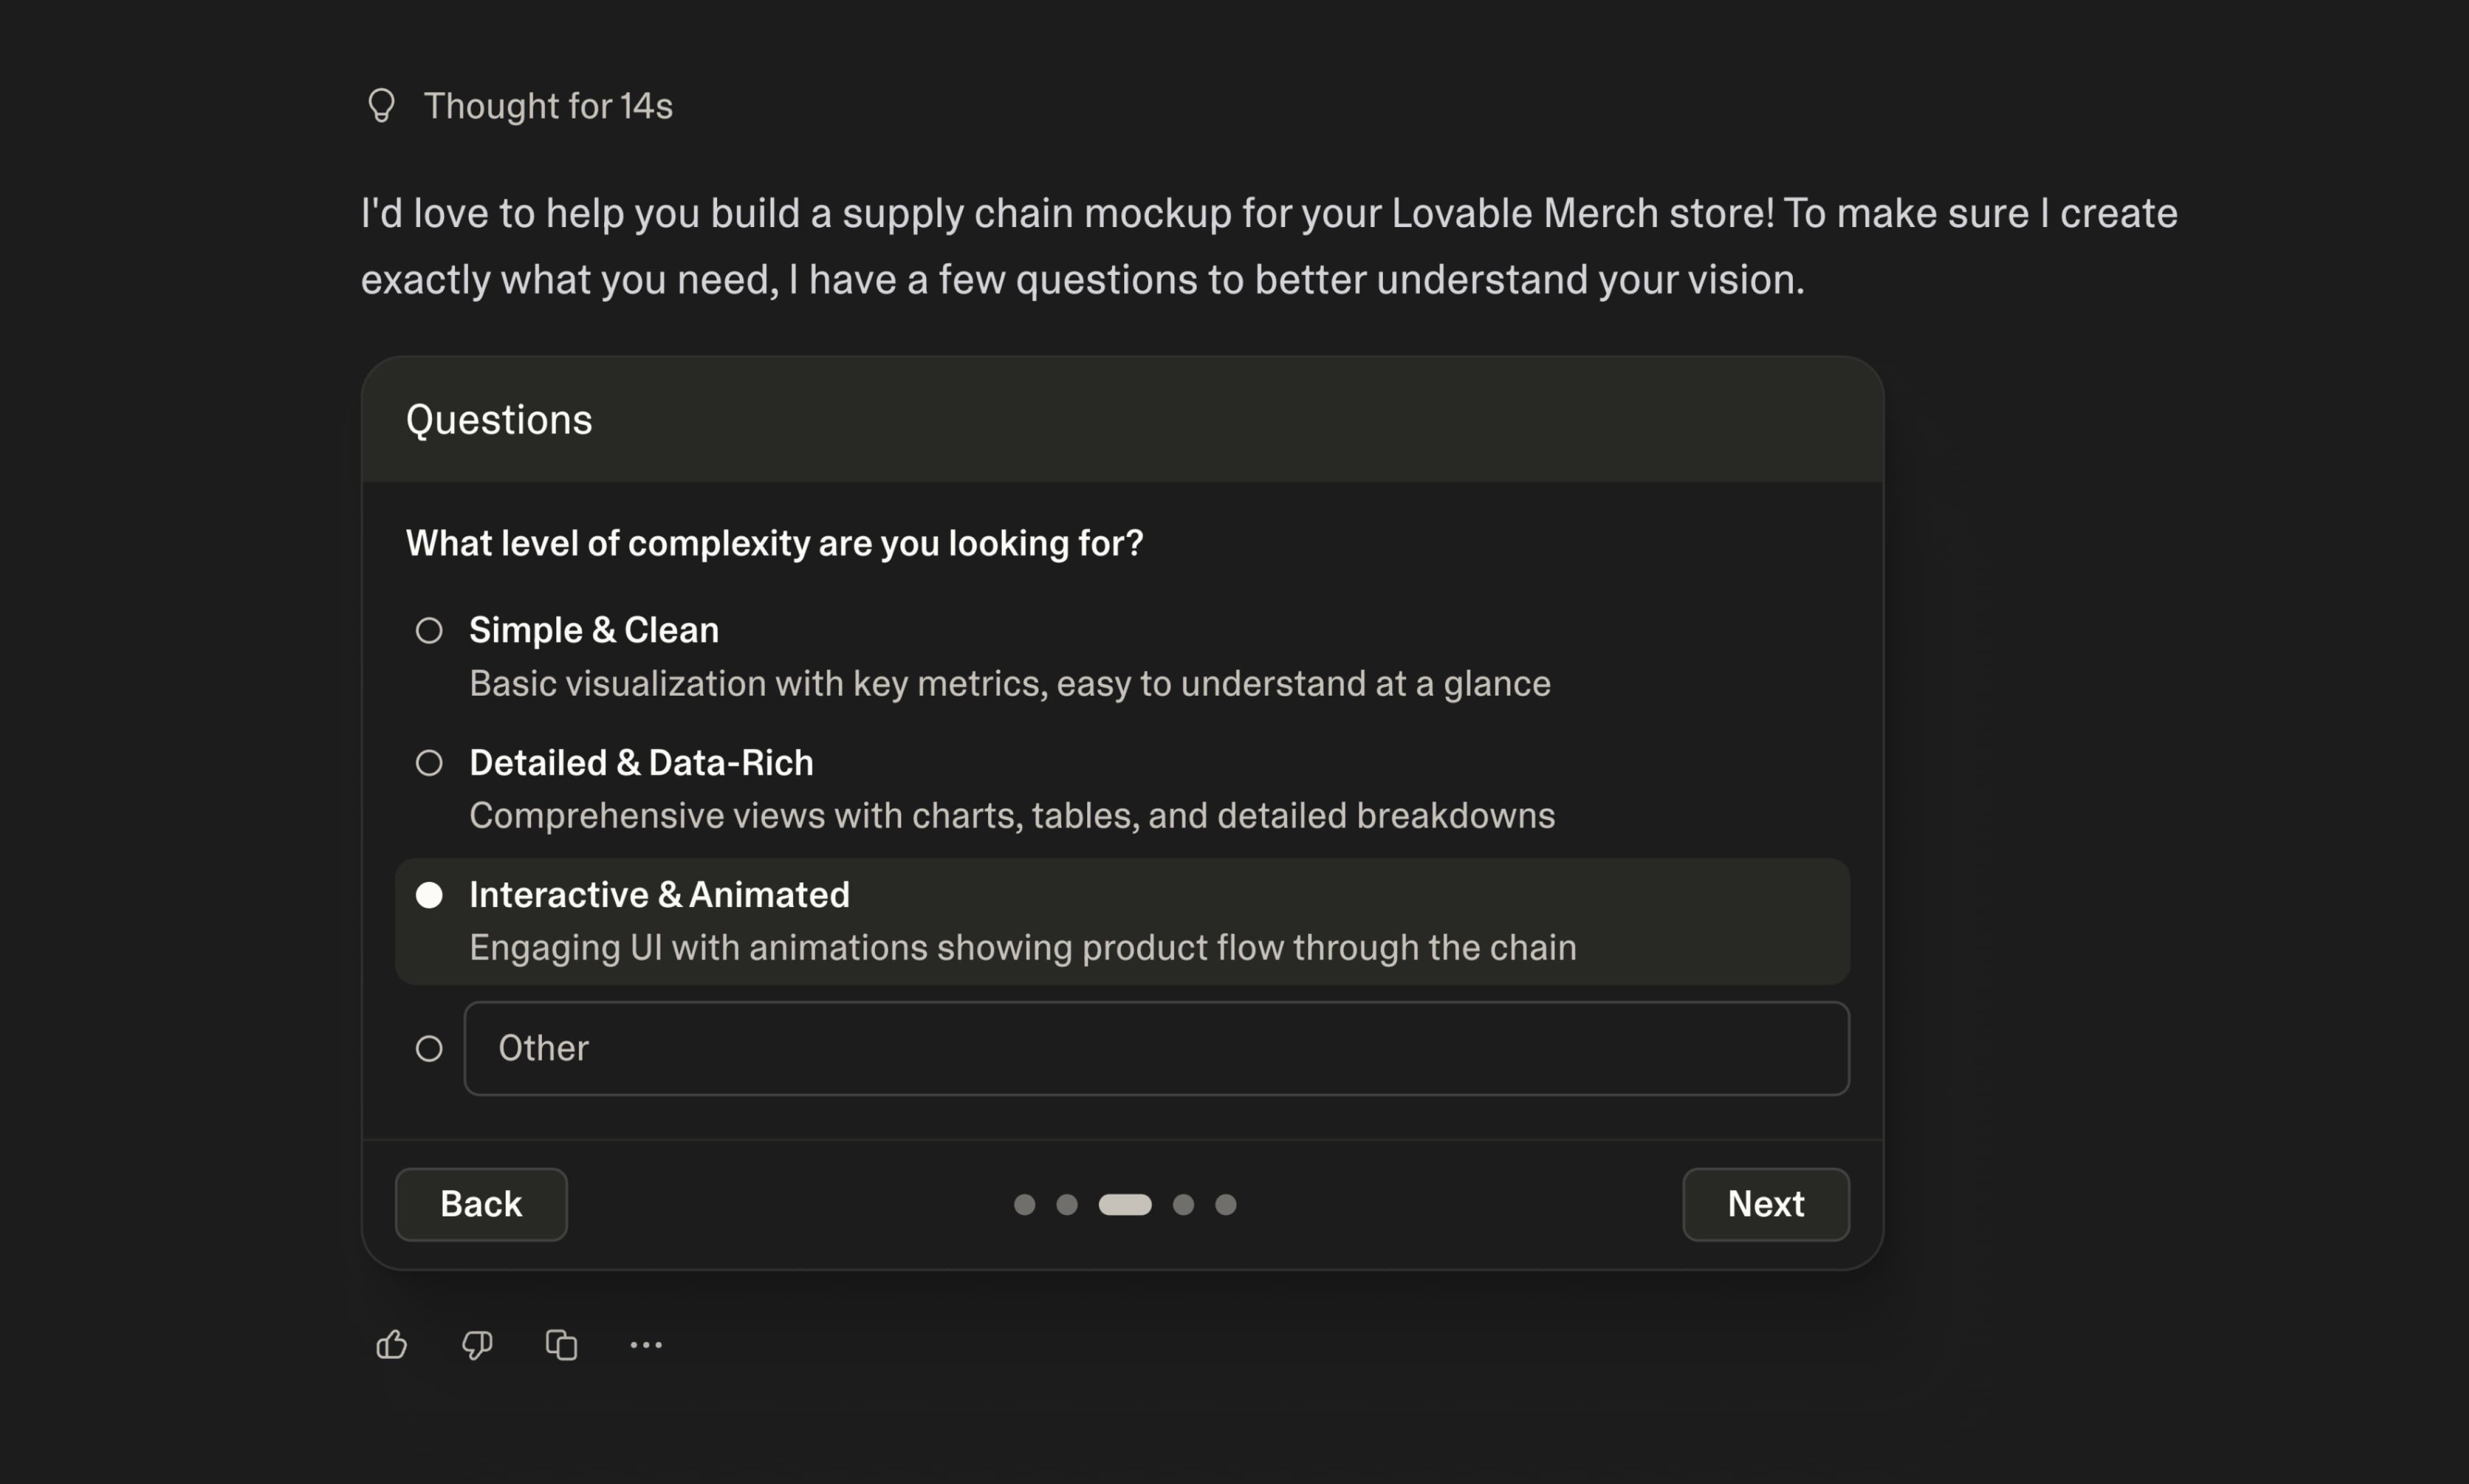
Task: Copy the response to clipboard
Action: [561, 1344]
